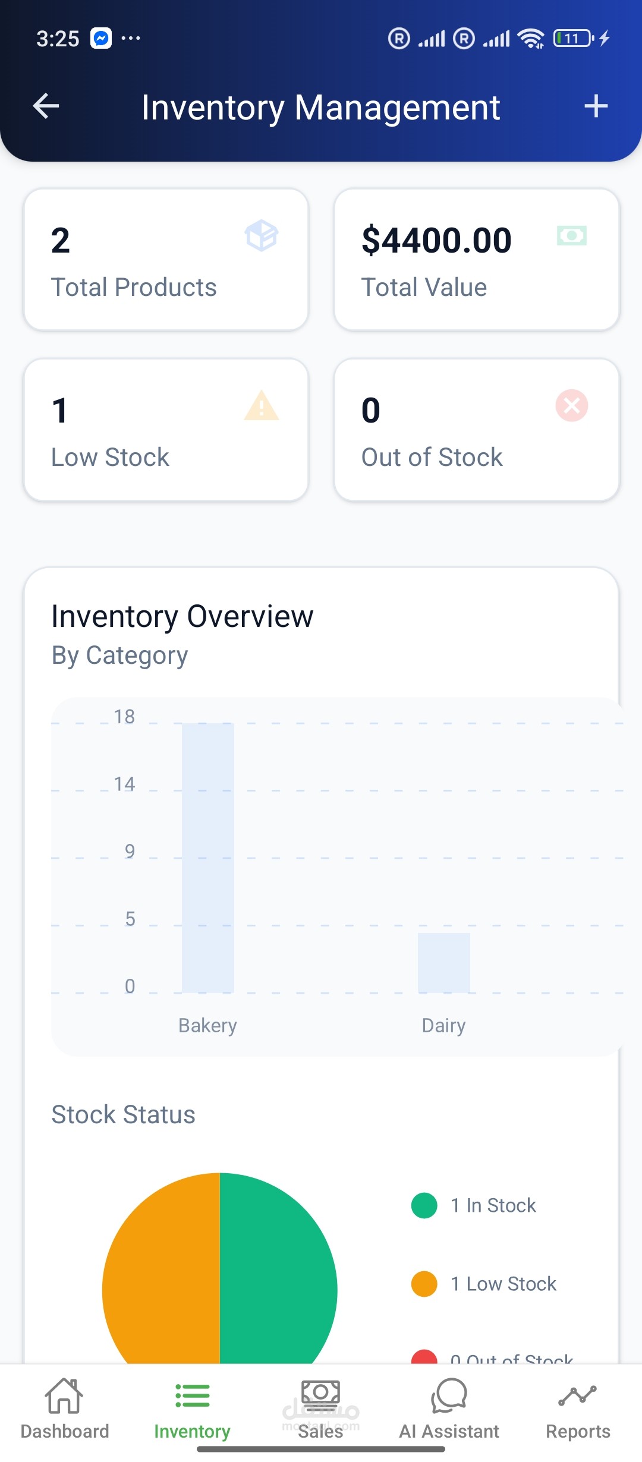Tap the Total Products cube icon

point(262,235)
